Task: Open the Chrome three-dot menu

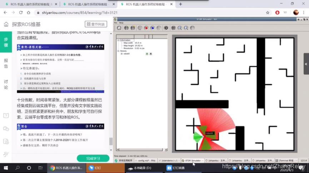Action: [x=304, y=12]
